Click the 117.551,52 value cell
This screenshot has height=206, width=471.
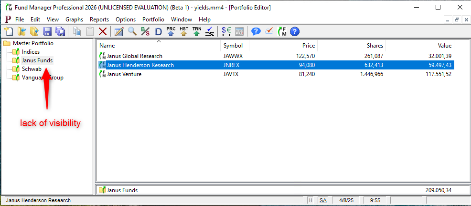438,74
